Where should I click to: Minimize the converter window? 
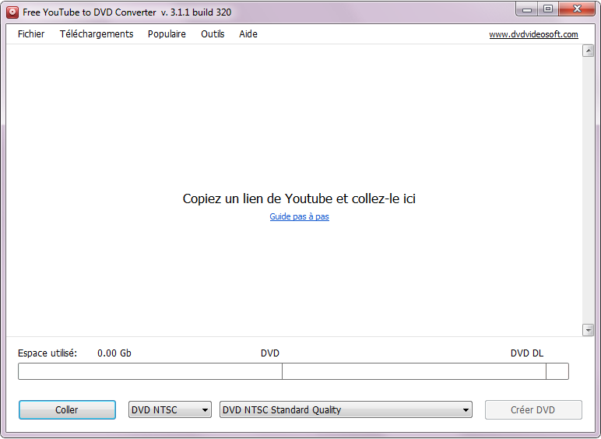tap(527, 9)
